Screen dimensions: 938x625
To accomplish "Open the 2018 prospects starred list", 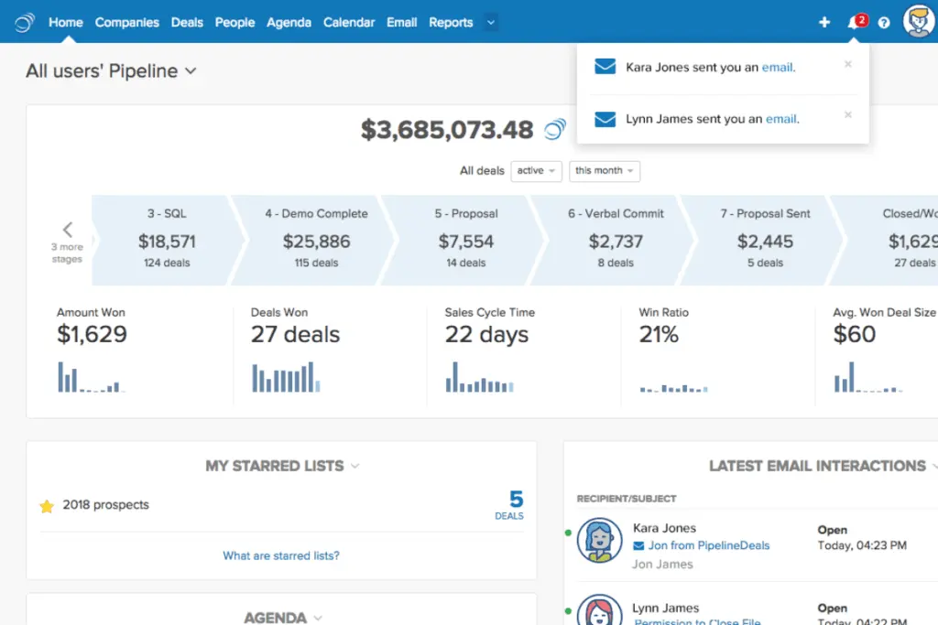I will coord(106,505).
